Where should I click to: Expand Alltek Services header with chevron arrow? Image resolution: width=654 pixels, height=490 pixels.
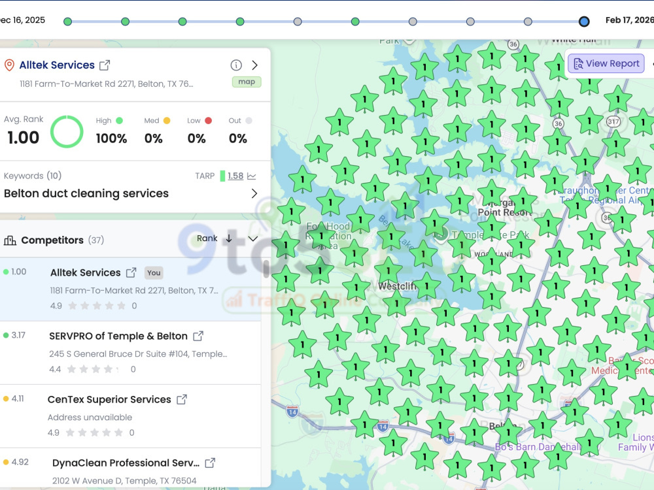coord(255,65)
